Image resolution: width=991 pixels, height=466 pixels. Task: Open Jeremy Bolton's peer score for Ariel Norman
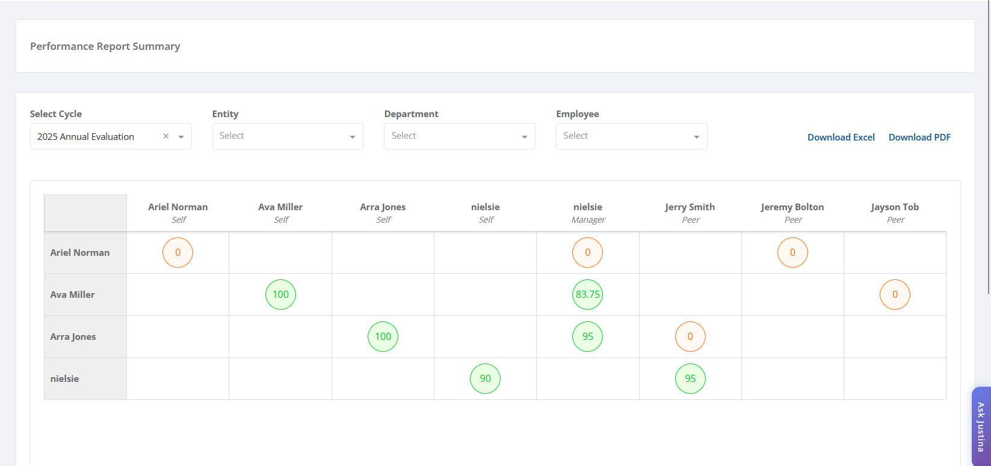click(792, 252)
